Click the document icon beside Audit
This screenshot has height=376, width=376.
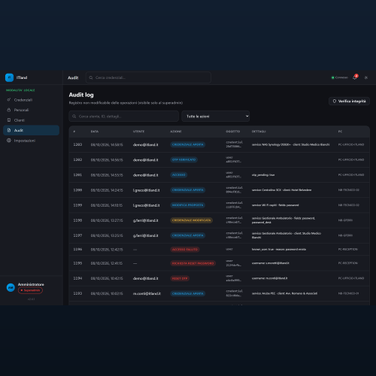coord(9,130)
